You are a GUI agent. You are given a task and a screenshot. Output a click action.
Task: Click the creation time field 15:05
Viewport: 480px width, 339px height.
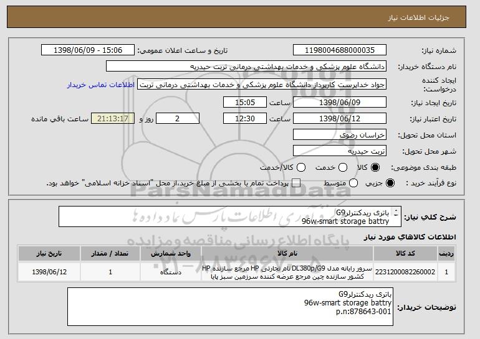245,102
